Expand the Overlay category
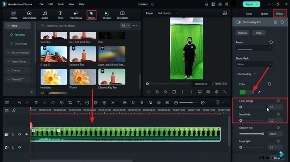This screenshot has width=290, height=162. 17,71
